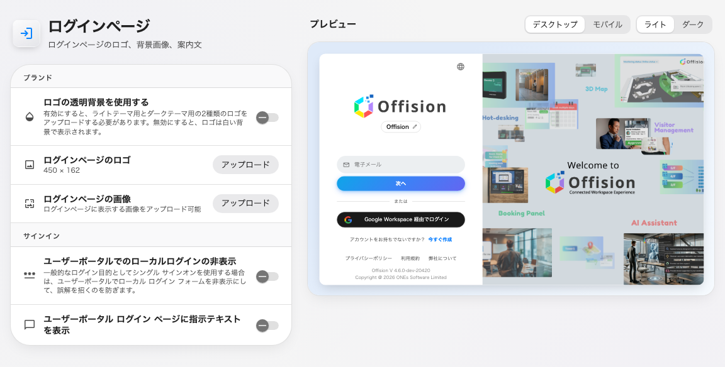The width and height of the screenshot is (725, 367).
Task: Click the または divider label
Action: tap(401, 201)
